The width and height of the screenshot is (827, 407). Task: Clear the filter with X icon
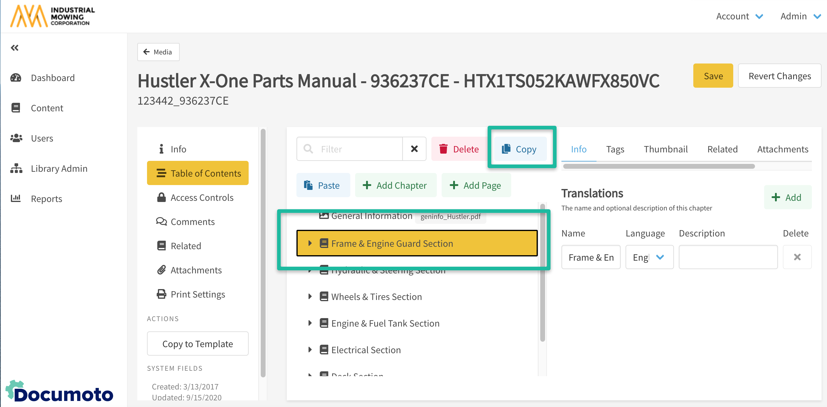(x=414, y=149)
